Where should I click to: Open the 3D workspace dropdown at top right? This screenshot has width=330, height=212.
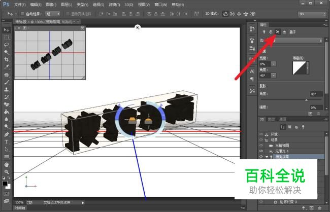(312, 14)
